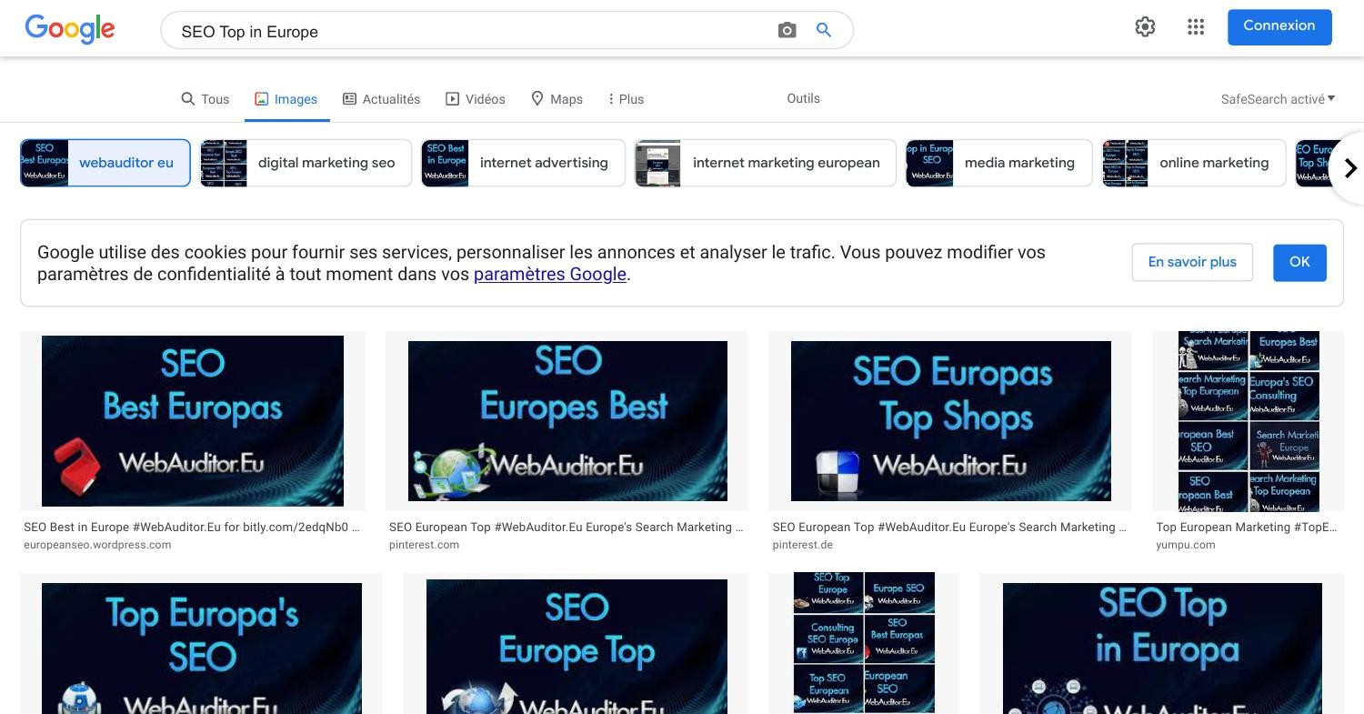Click the En savoir plus button
This screenshot has height=714, width=1364.
1191,262
